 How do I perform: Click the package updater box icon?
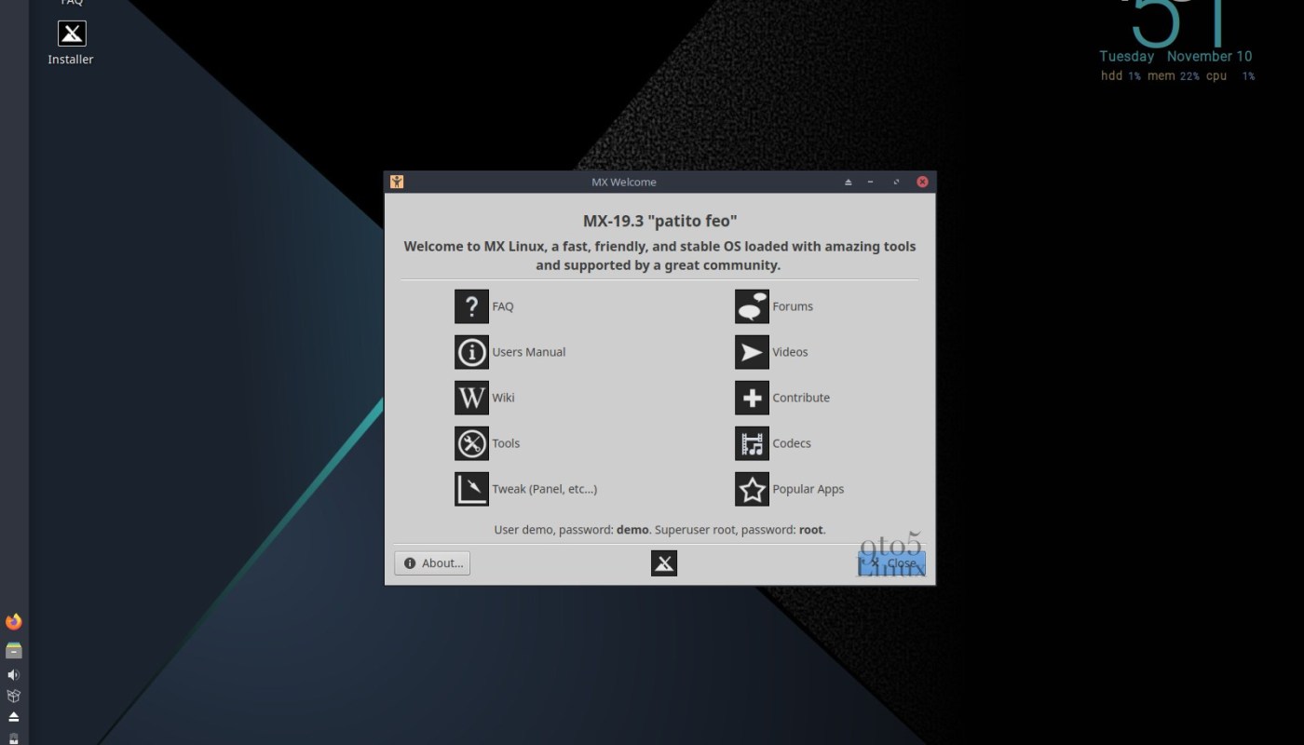tap(13, 696)
